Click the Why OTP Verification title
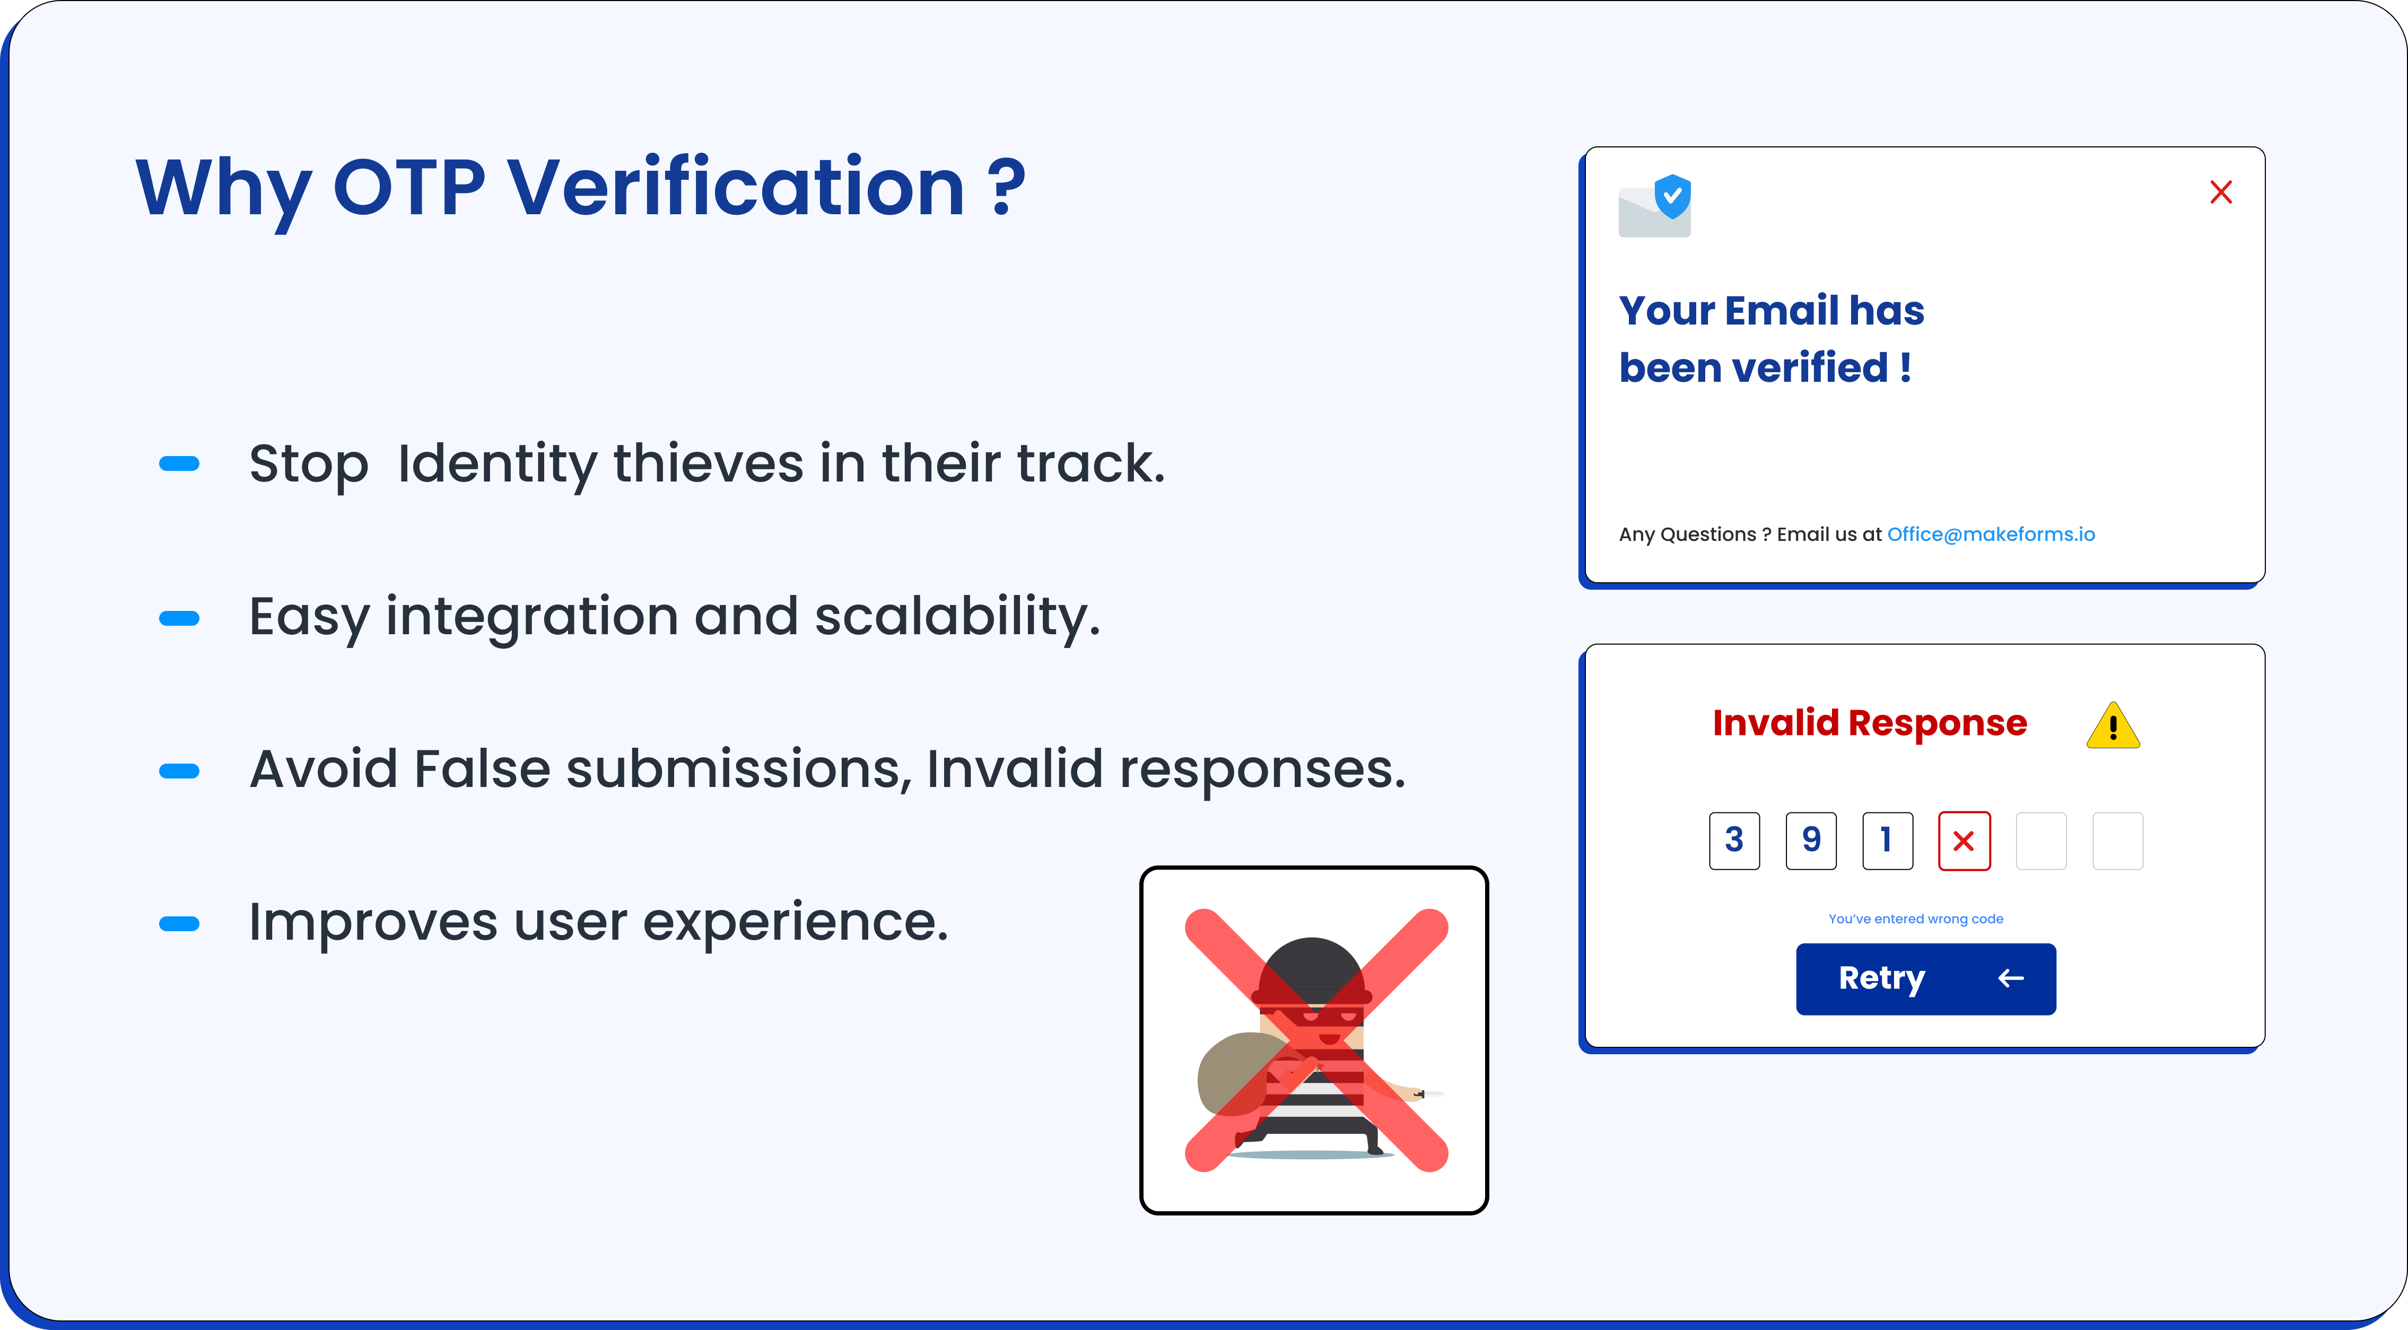This screenshot has width=2408, height=1330. [580, 190]
